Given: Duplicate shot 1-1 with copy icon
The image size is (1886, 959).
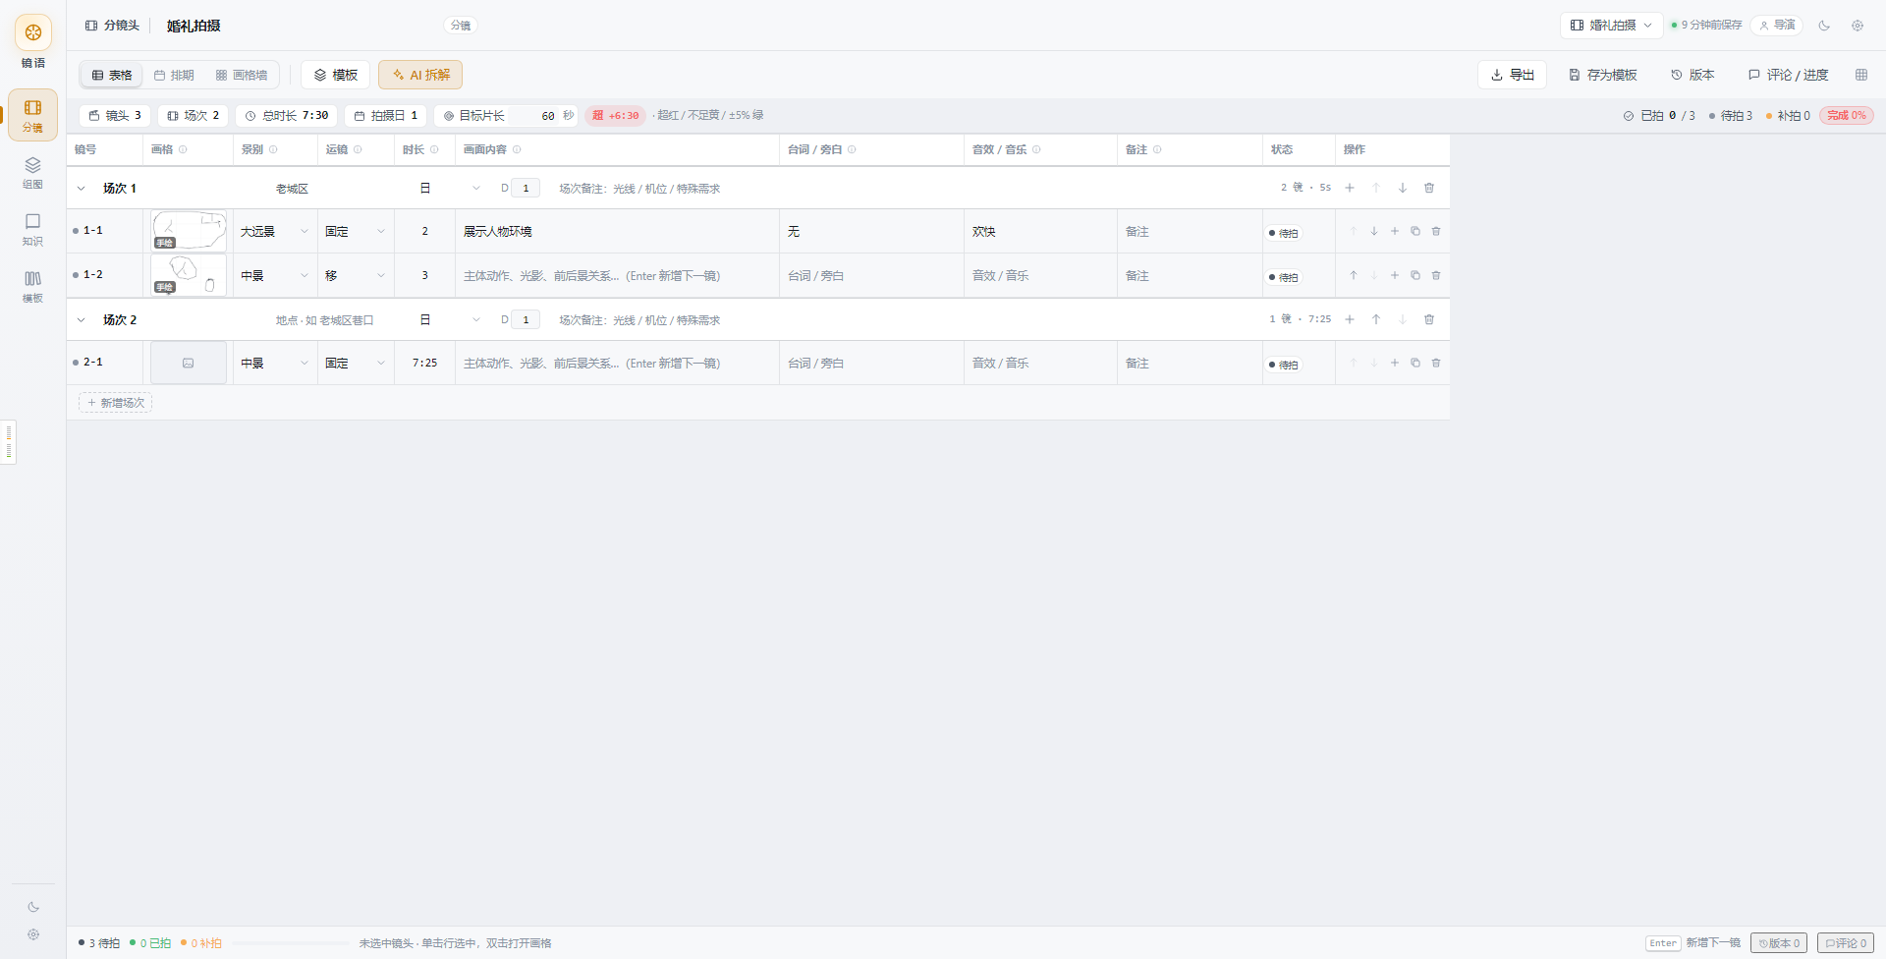Looking at the screenshot, I should coord(1415,231).
